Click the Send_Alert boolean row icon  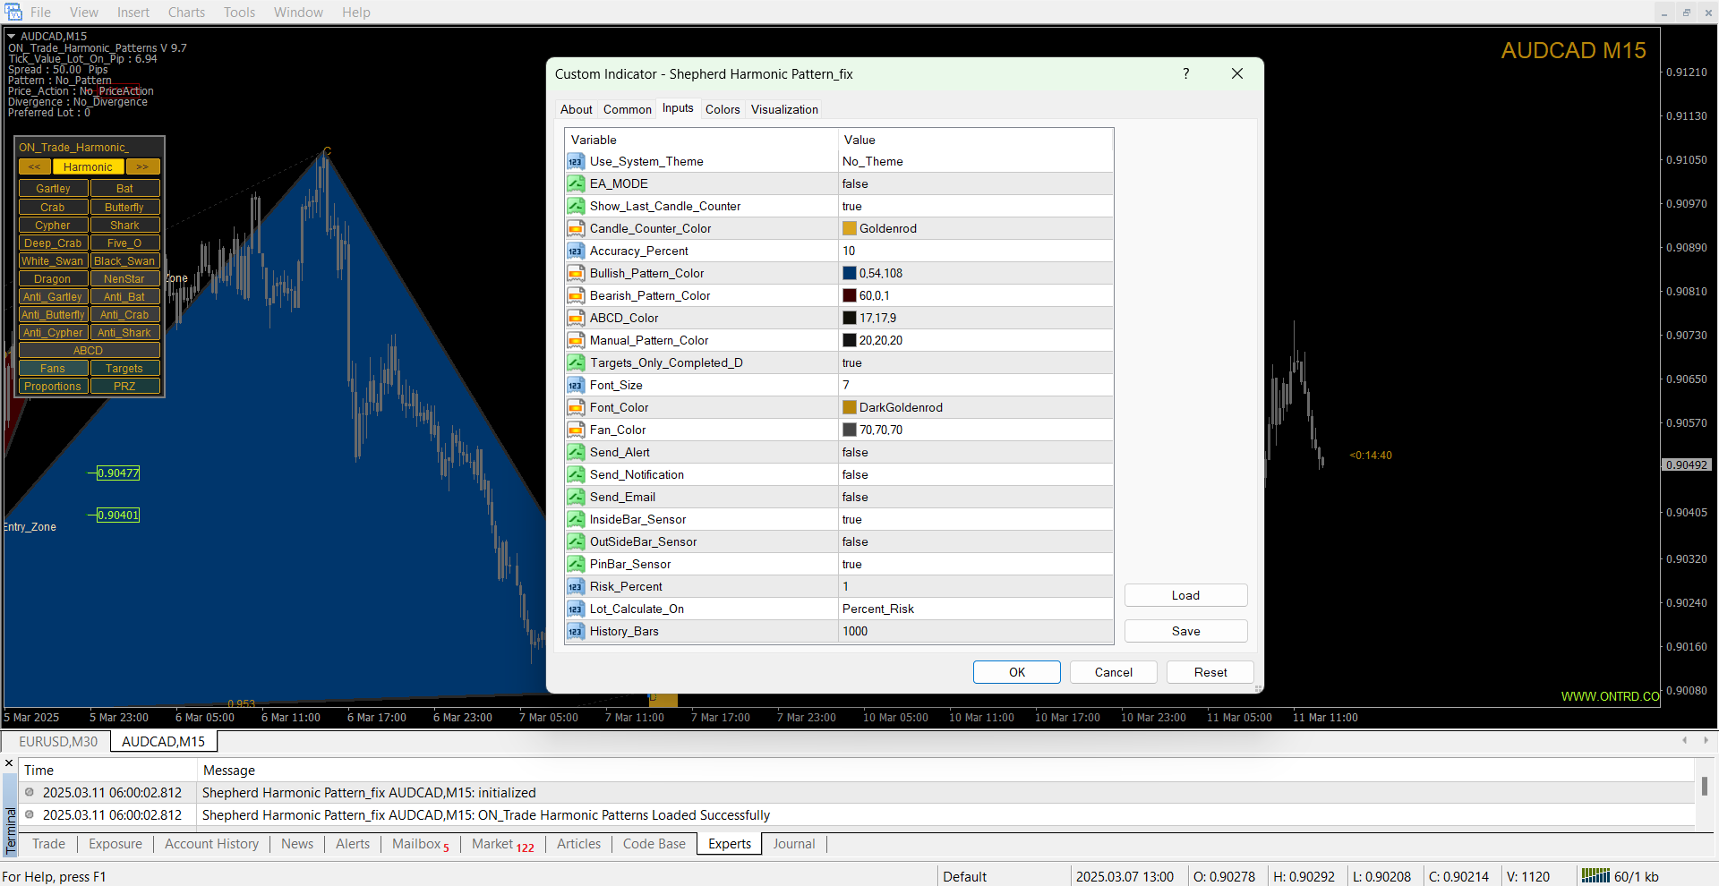coord(576,453)
